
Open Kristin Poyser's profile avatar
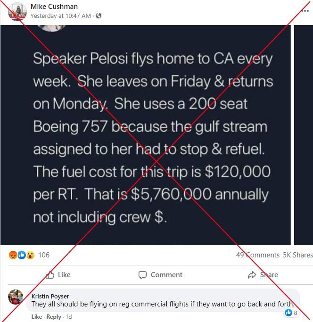pos(16,297)
